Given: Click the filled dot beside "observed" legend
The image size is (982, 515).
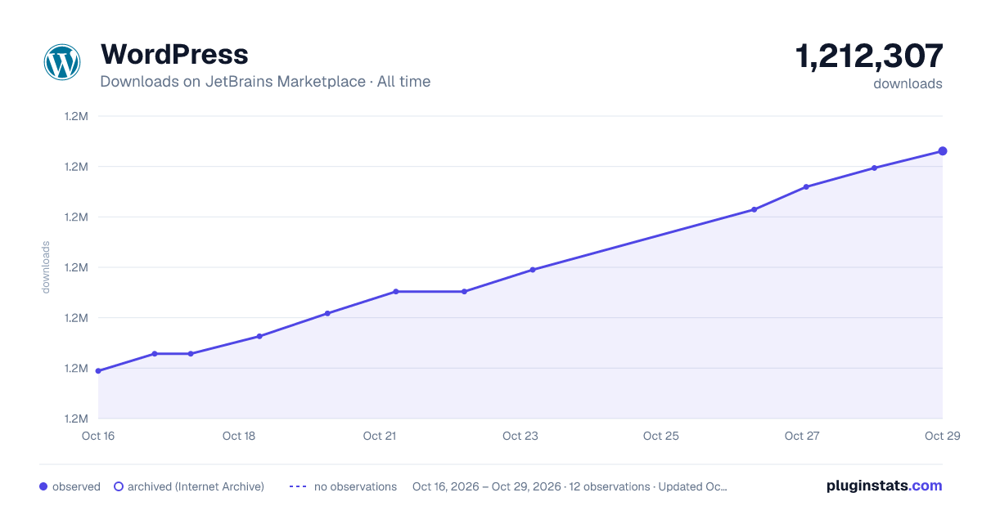Looking at the screenshot, I should coord(43,486).
